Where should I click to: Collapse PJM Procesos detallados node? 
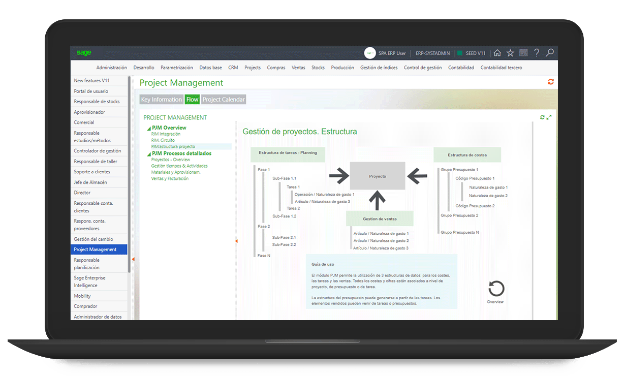click(149, 154)
